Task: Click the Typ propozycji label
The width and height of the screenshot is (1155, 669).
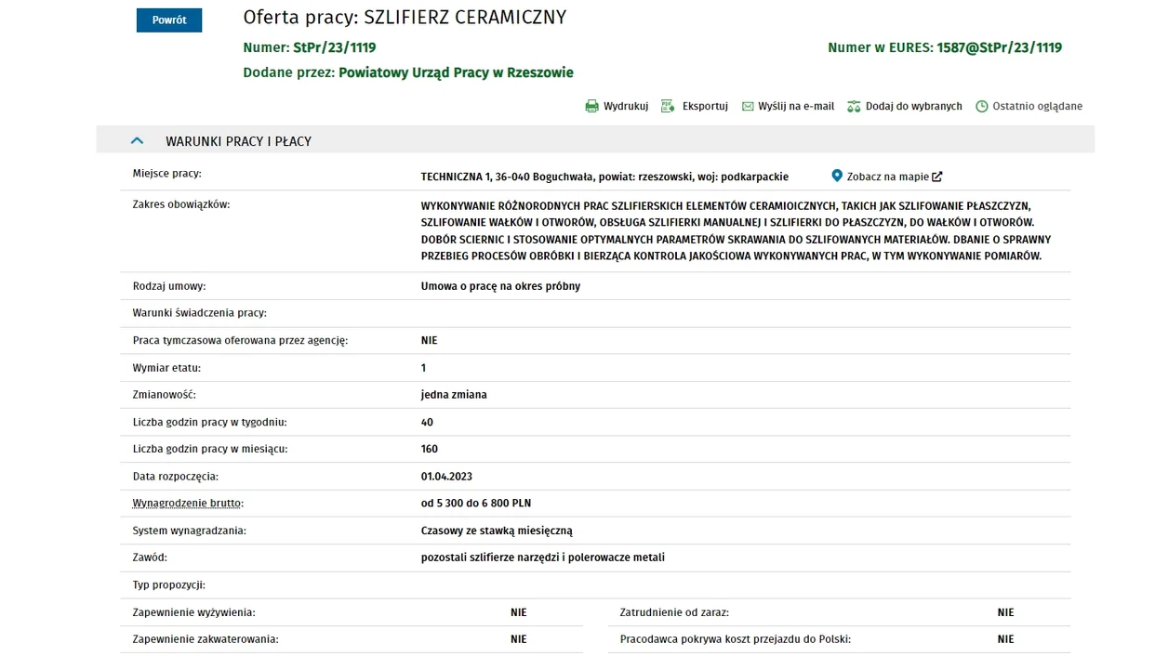Action: 169,585
